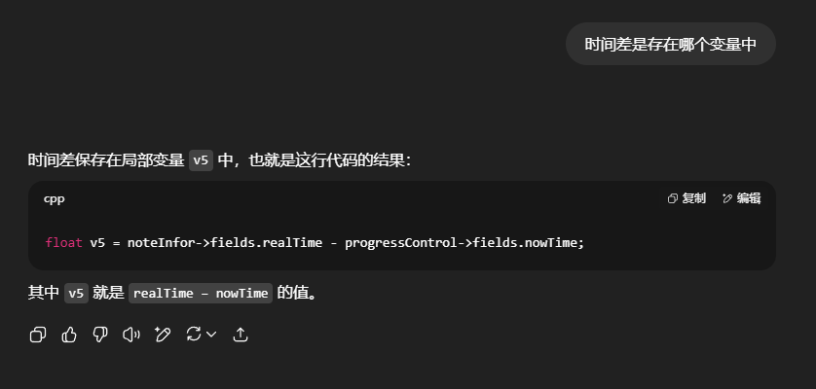Click the 复制 button in the code block
Screen dimensions: 816x389
686,198
